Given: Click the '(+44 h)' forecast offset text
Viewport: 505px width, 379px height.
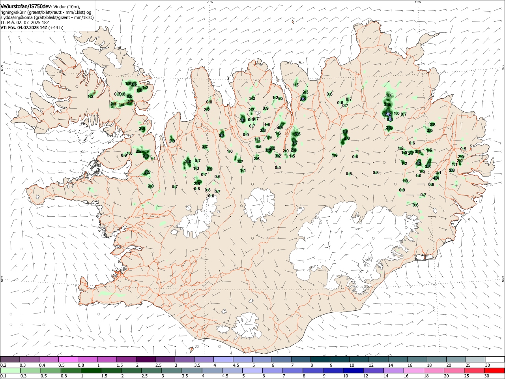Looking at the screenshot, I should point(56,28).
